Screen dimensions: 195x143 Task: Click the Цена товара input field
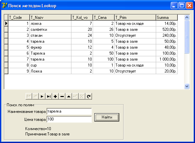click(69, 119)
